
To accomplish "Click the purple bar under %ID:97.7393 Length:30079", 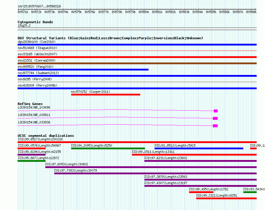I will pos(155,173).
